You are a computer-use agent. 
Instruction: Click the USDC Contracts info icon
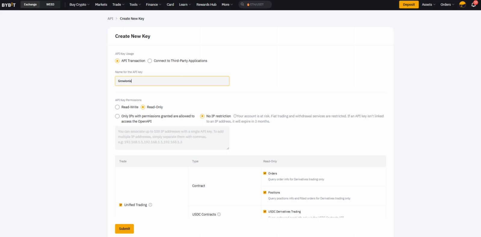(x=219, y=214)
